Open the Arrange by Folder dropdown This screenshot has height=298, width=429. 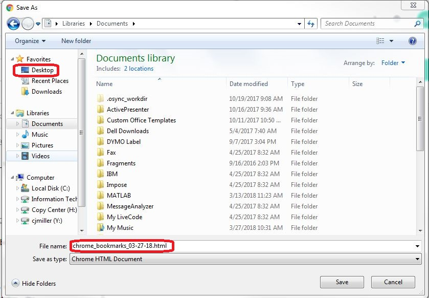coord(393,62)
